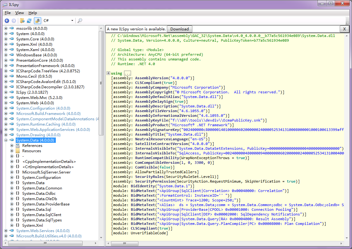Select the System.Data.SqlClient namespace braces icon
Image resolution: width=352 pixels, height=249 pixels.
tap(18, 215)
